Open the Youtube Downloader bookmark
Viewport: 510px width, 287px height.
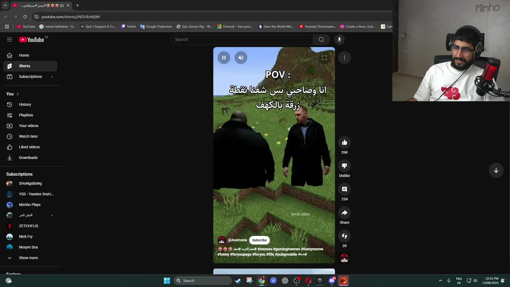pos(318,27)
